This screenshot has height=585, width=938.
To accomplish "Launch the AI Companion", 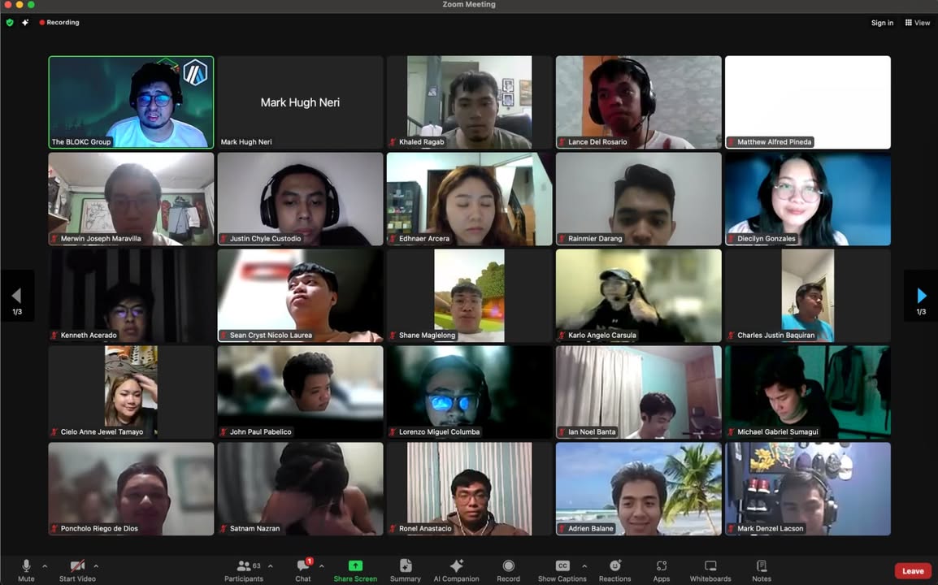I will point(457,570).
